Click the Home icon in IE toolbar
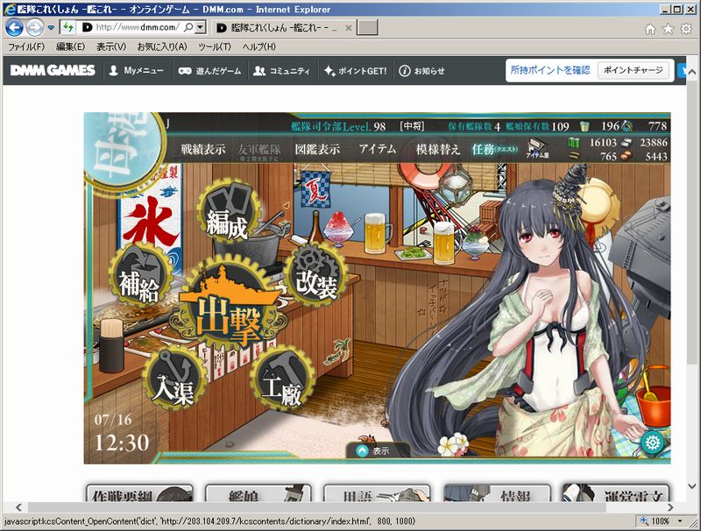Image resolution: width=701 pixels, height=531 pixels. tap(650, 30)
